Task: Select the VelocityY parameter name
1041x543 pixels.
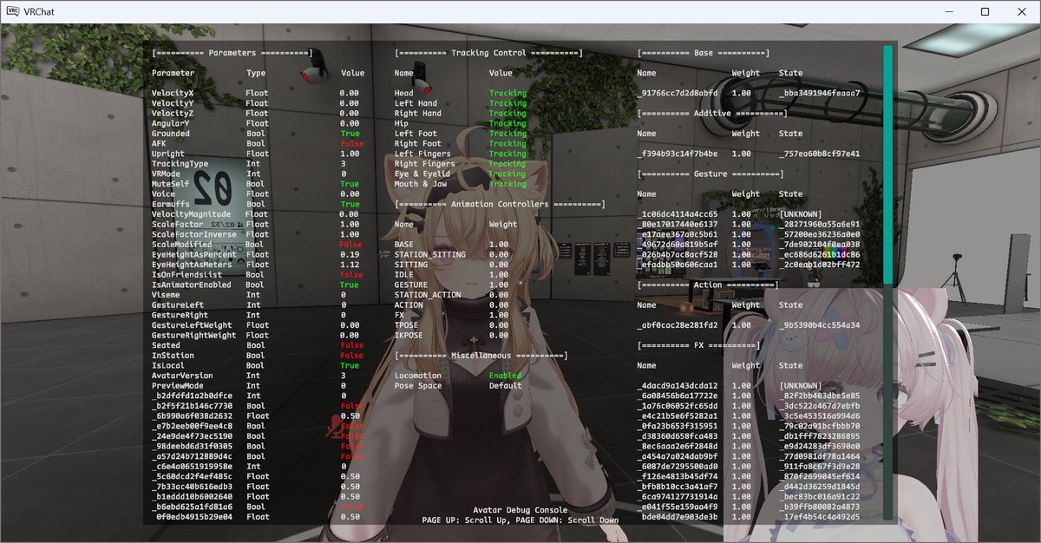Action: coord(173,103)
